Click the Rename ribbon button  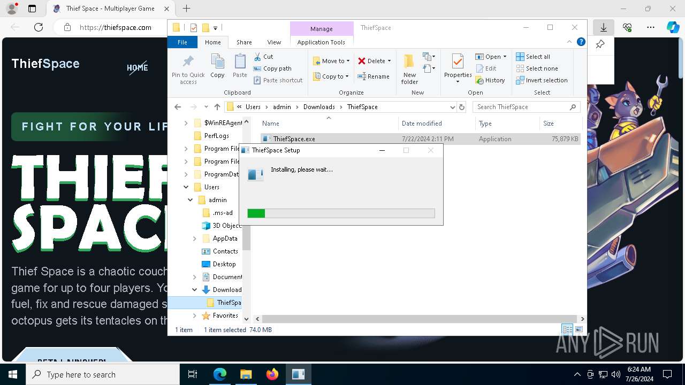point(374,76)
